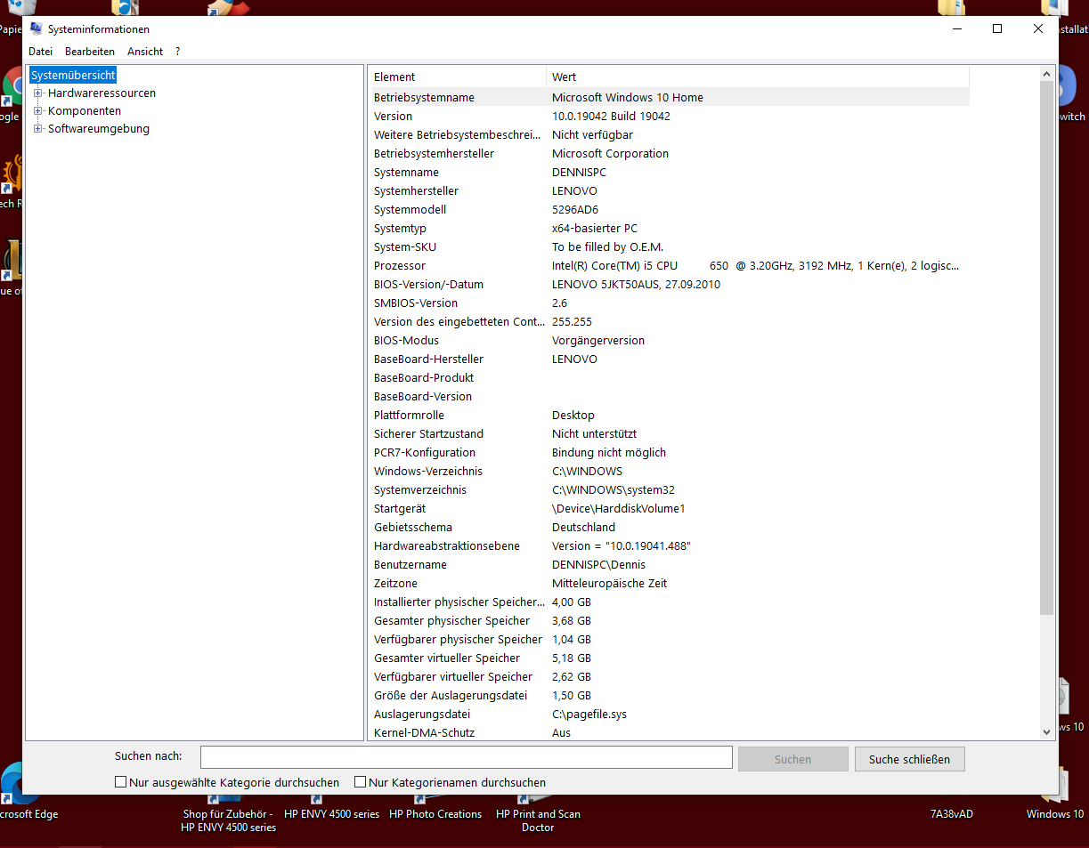The height and width of the screenshot is (848, 1089).
Task: Select the Komponenten tree item
Action: pyautogui.click(x=85, y=111)
